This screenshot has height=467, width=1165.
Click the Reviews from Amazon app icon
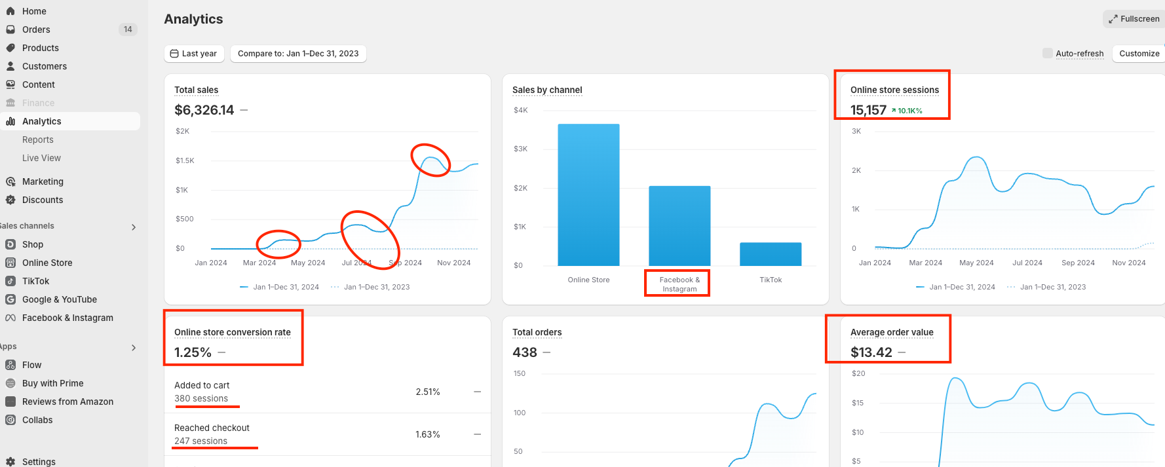point(10,402)
